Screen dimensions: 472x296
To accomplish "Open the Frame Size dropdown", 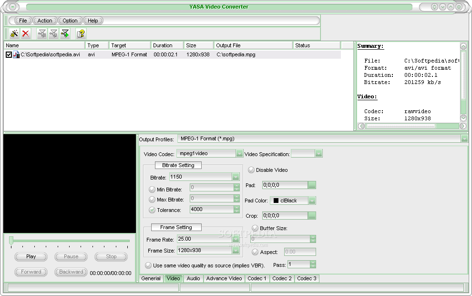I will [x=236, y=250].
